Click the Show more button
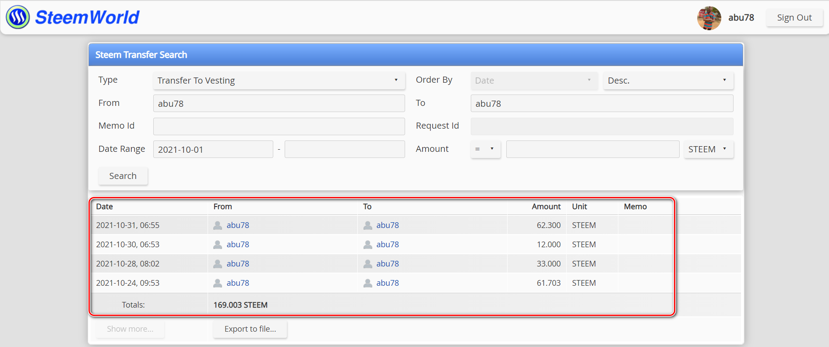829x347 pixels. pos(130,329)
